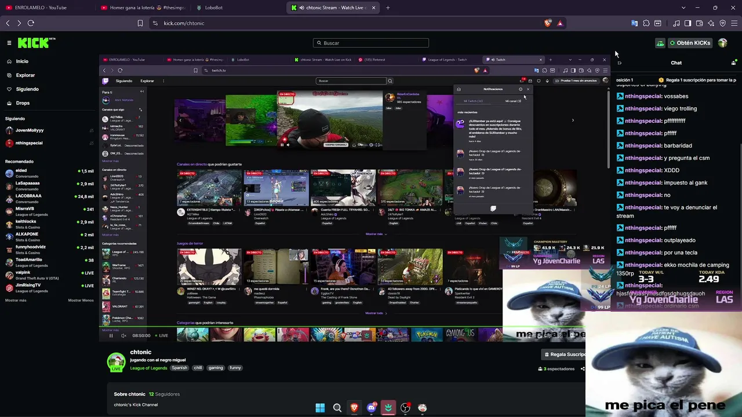Open the Brave Leo AI icon
Screen dimensions: 742x417
711,23
